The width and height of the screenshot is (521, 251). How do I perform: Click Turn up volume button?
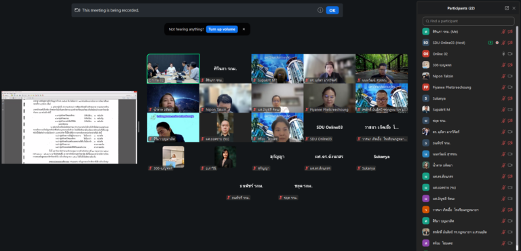click(222, 29)
